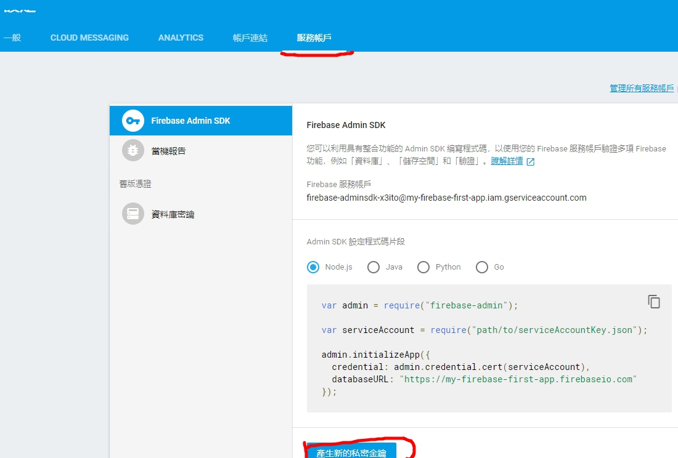Select the Node.js radio button
678x458 pixels.
pos(313,267)
